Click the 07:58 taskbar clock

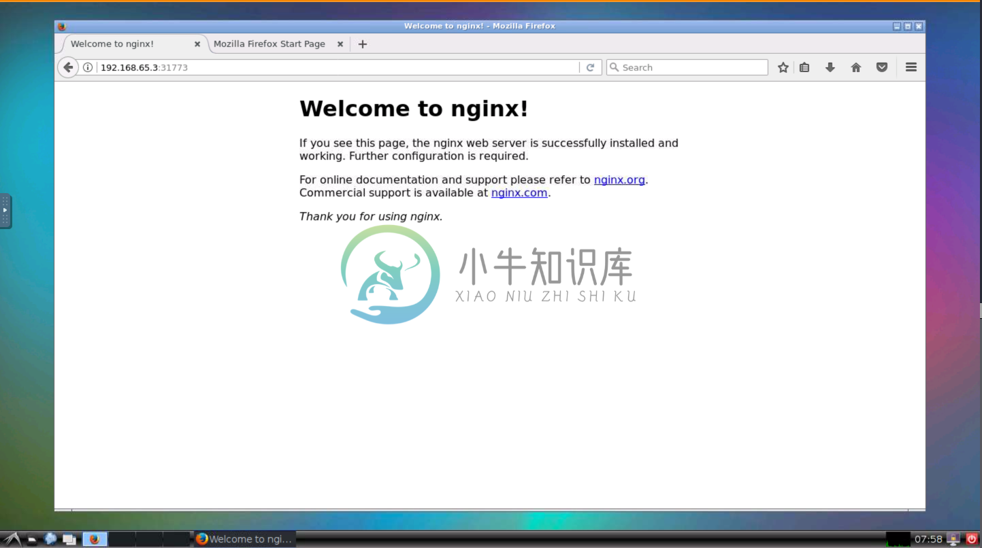[x=928, y=539]
